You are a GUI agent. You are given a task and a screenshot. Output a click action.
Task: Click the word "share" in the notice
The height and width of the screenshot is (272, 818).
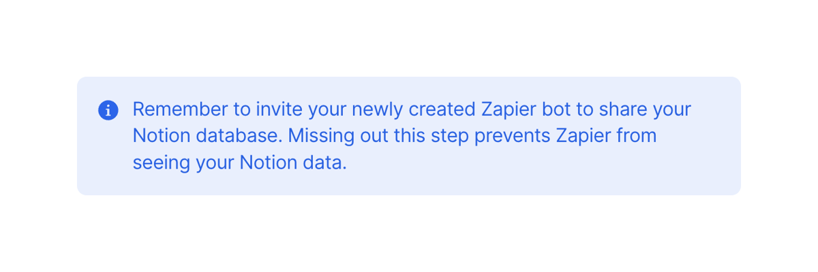pos(622,109)
